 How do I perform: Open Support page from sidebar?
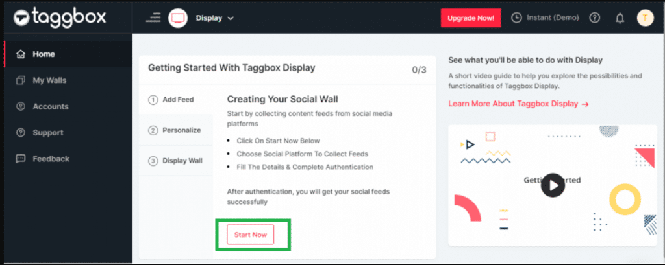tap(47, 133)
